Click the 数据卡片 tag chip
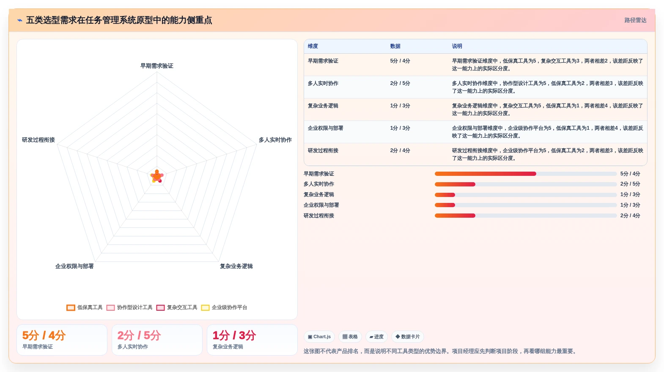The height and width of the screenshot is (372, 664). pyautogui.click(x=408, y=337)
